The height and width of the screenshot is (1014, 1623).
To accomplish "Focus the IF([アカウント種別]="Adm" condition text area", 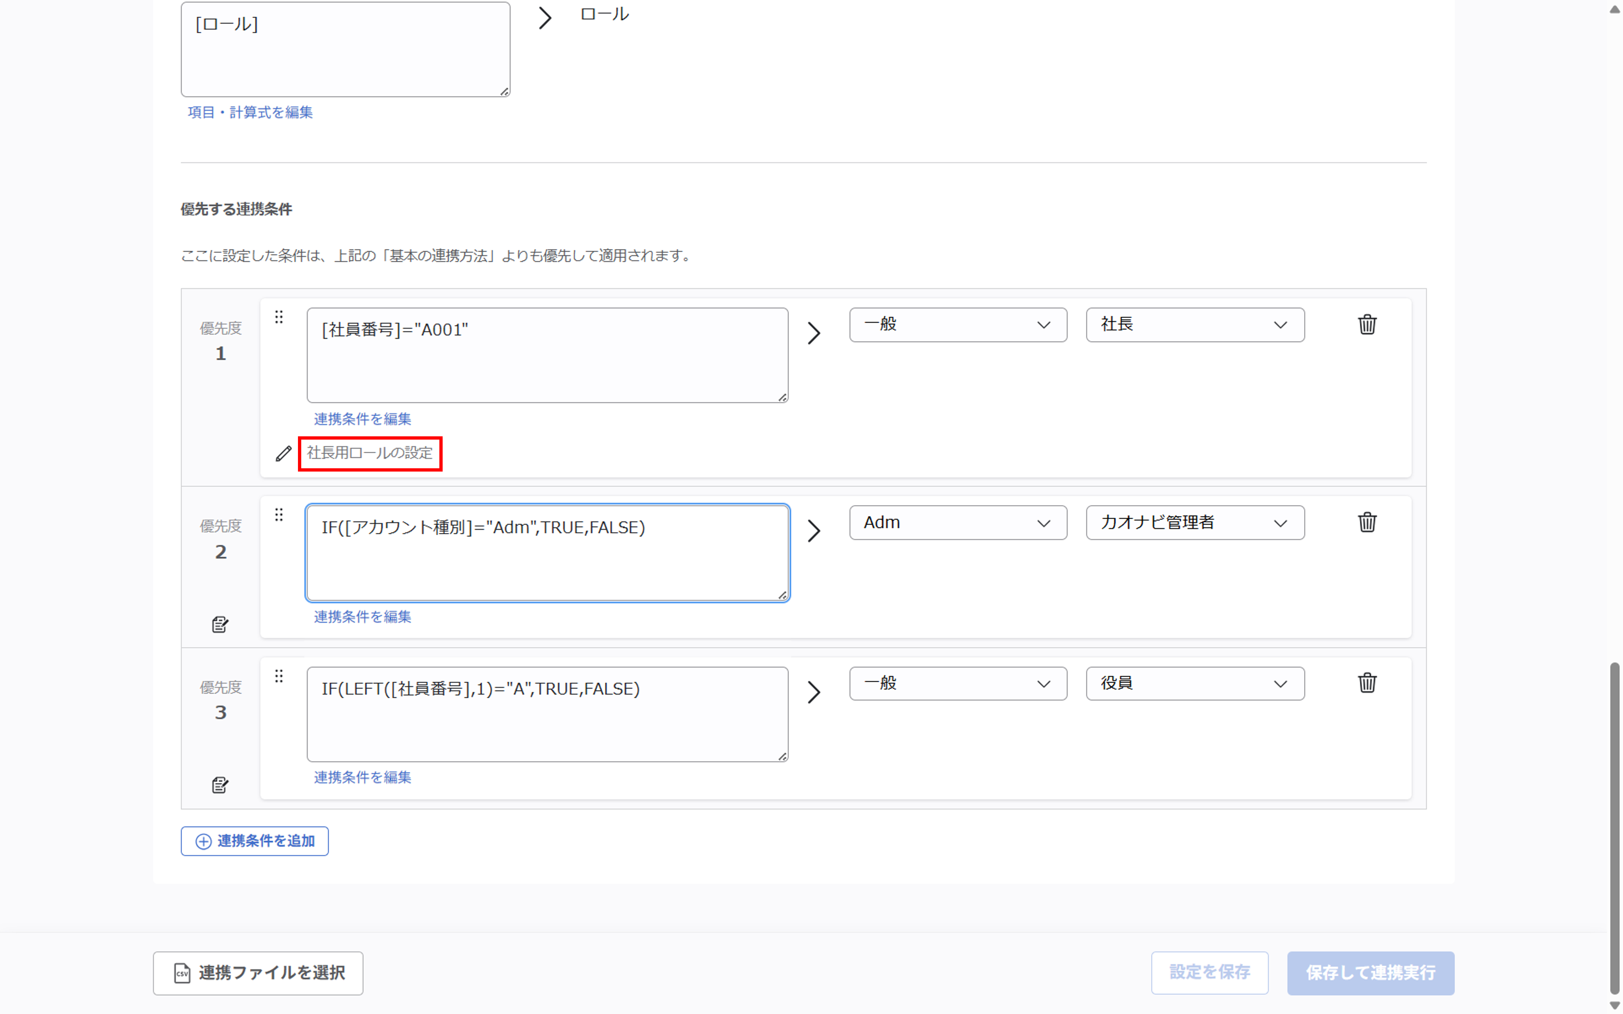I will click(547, 553).
